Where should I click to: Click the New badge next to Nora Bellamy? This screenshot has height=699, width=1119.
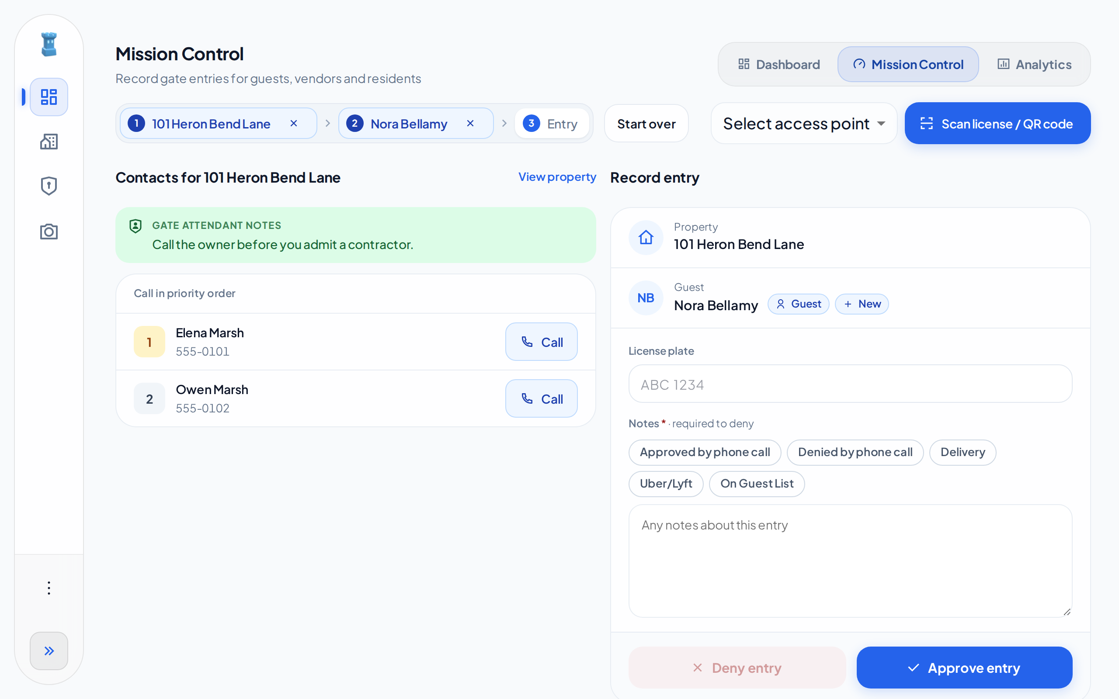coord(862,304)
